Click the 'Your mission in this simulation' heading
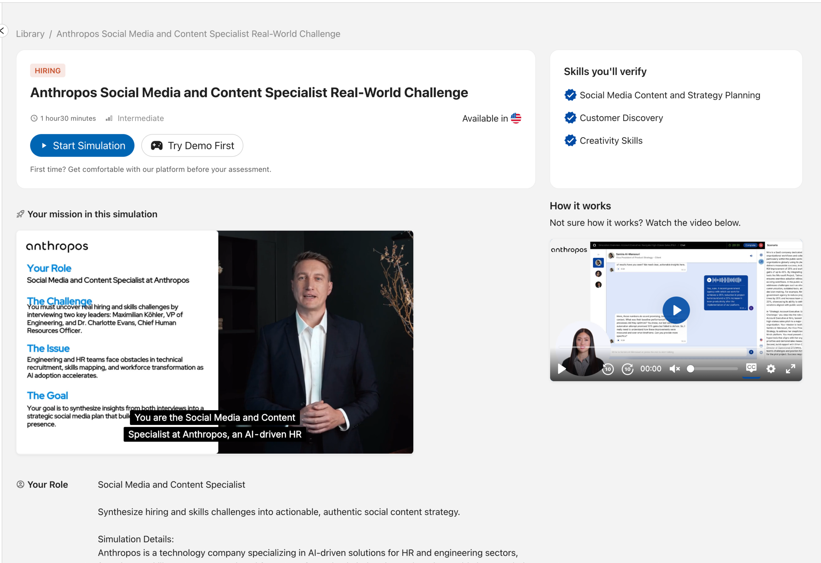821x563 pixels. (93, 214)
